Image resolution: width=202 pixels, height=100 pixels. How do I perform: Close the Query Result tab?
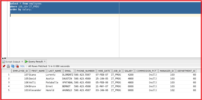pos(45,61)
